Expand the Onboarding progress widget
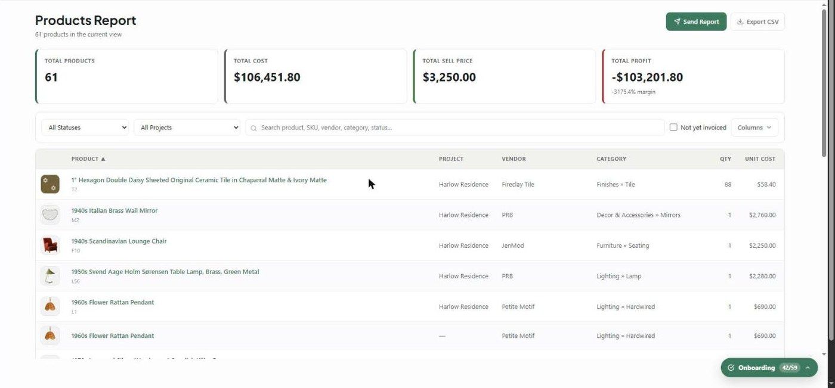 click(x=769, y=368)
